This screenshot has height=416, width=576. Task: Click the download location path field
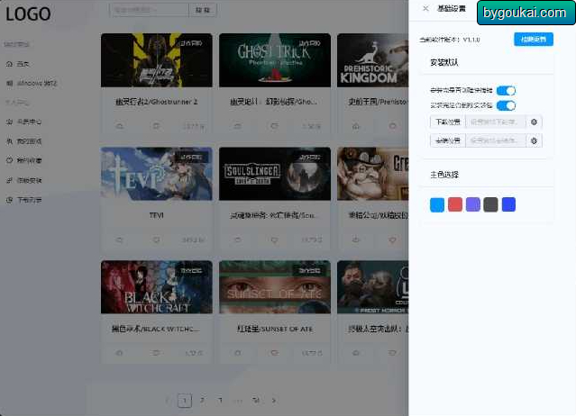496,122
